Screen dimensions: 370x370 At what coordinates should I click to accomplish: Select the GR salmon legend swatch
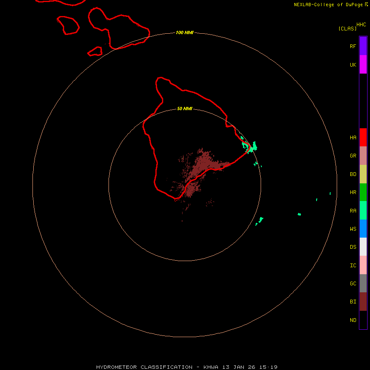[363, 156]
